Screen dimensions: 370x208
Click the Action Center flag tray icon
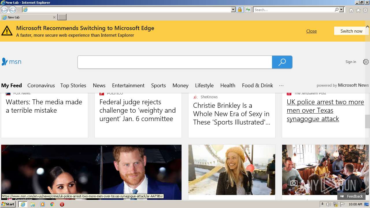343,204
